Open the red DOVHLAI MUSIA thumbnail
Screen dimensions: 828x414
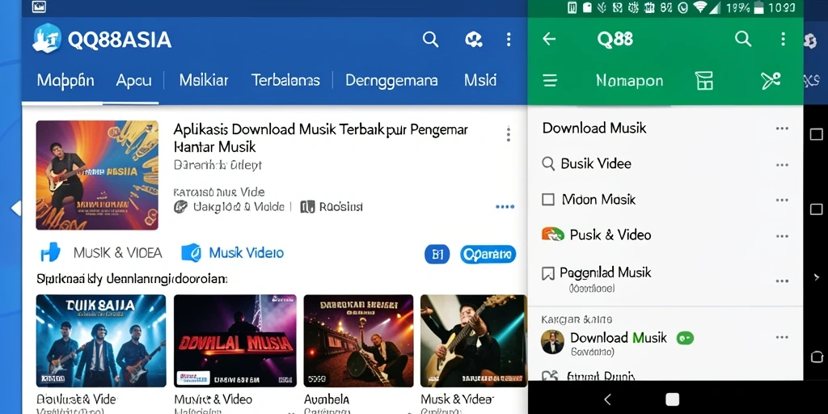click(x=235, y=340)
